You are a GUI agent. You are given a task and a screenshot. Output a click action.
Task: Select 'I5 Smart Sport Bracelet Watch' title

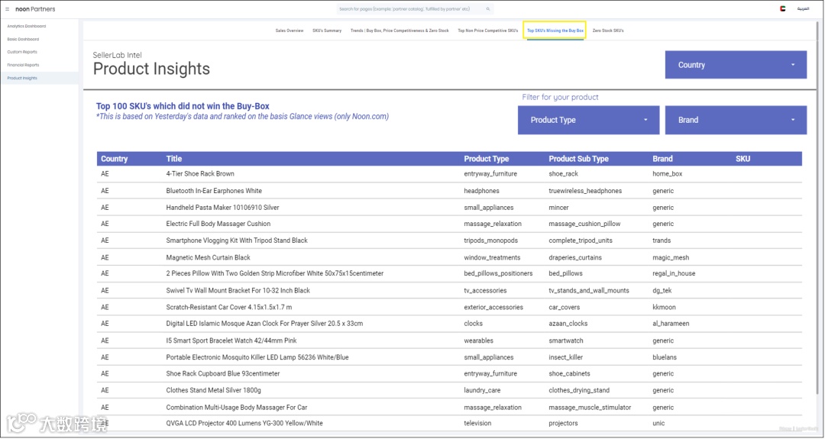click(231, 341)
